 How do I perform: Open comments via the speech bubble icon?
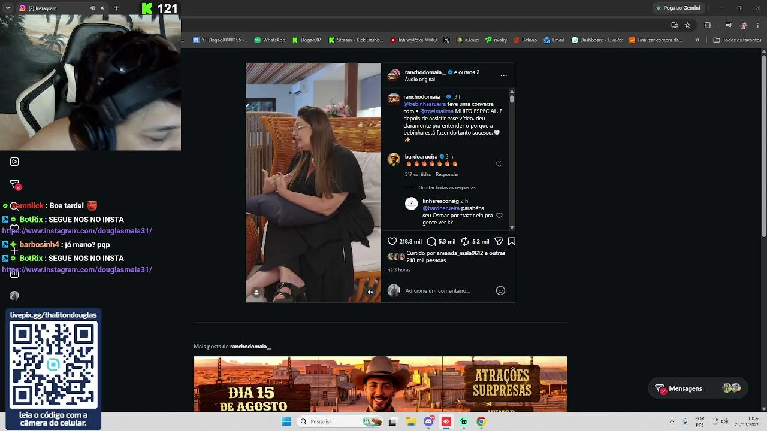tap(431, 242)
